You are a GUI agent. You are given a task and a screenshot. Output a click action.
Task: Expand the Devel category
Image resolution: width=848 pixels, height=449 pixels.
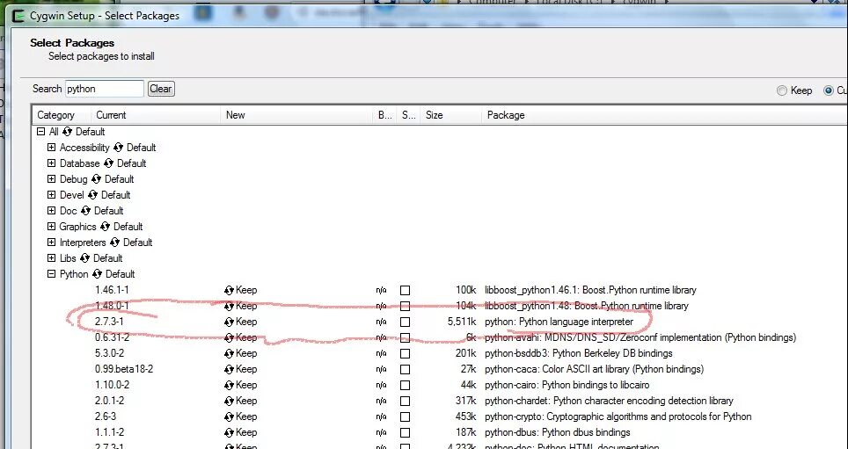(51, 194)
